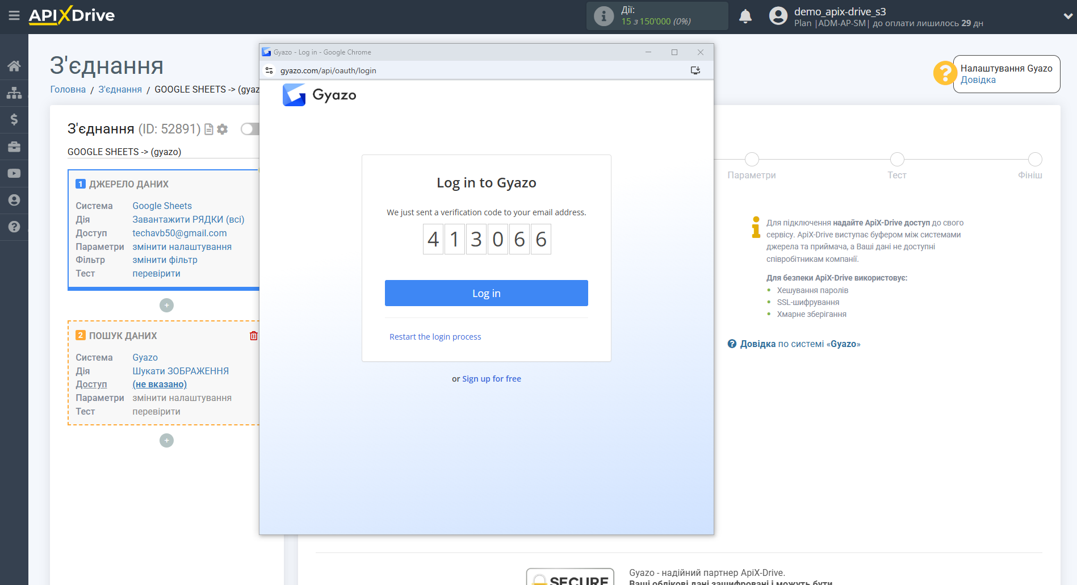
Task: Delete the ПОШУК ДАНИХ block via trash icon
Action: tap(254, 336)
